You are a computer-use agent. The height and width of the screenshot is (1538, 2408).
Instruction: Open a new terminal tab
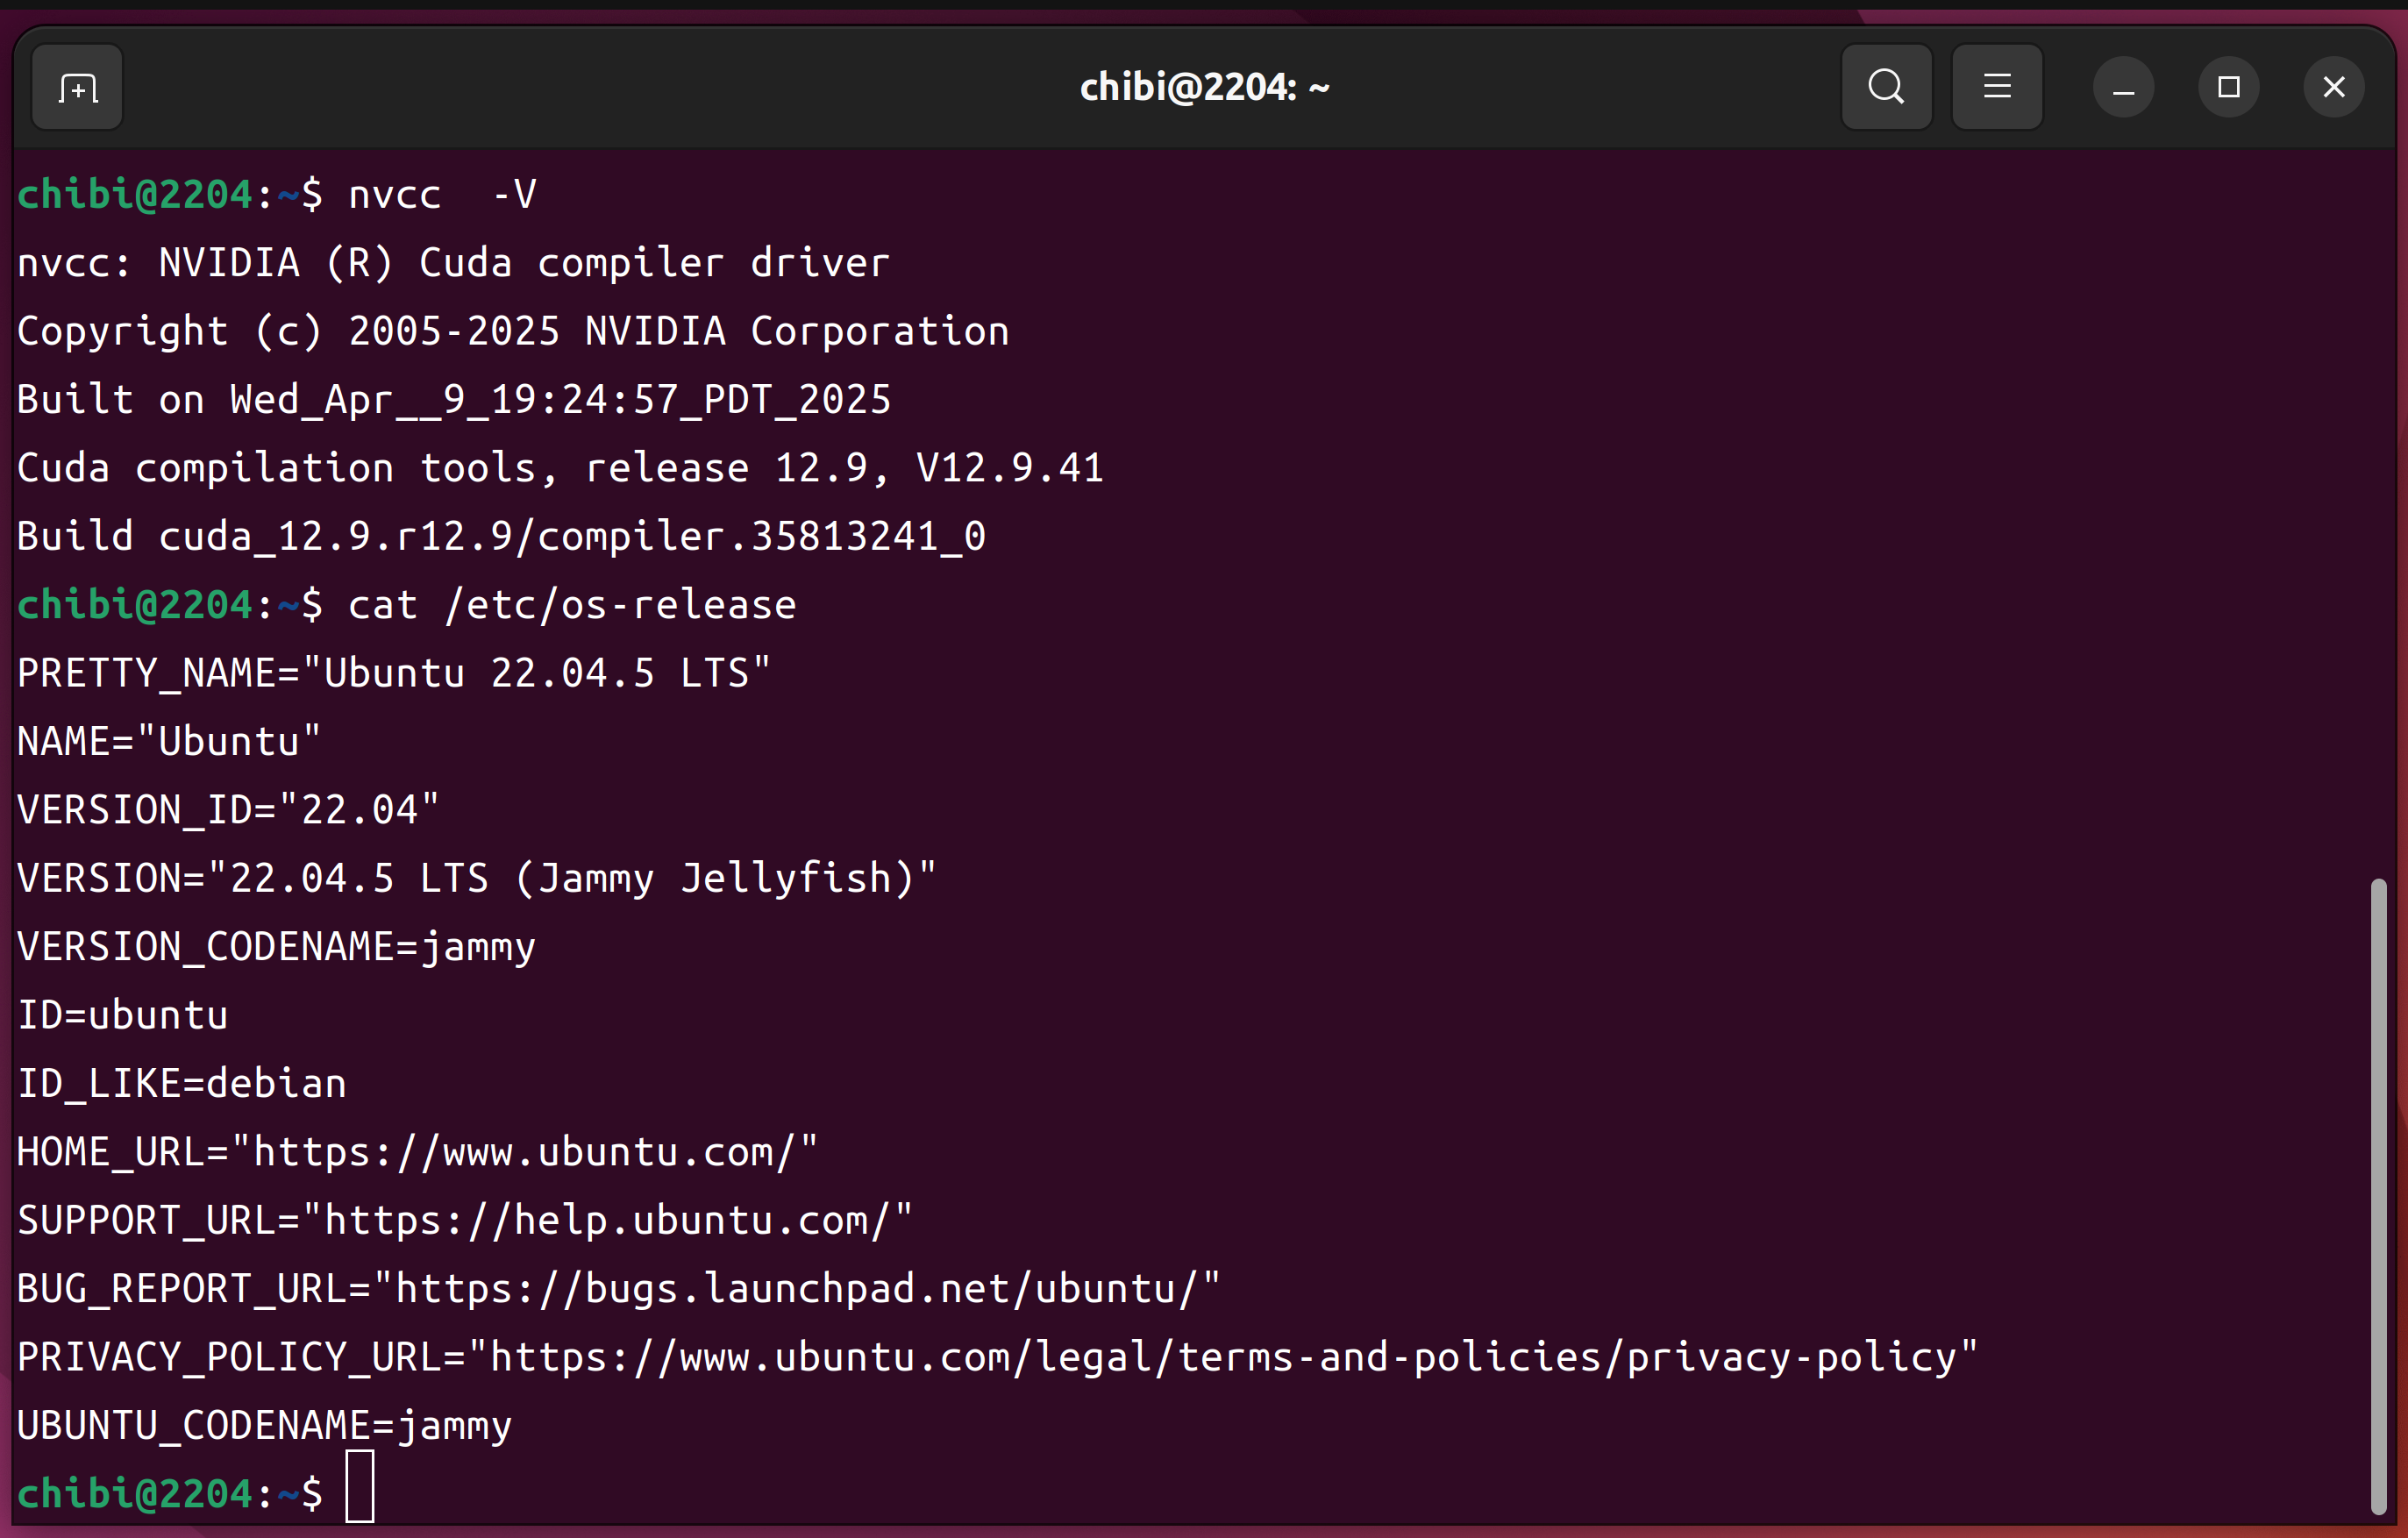pos(77,88)
